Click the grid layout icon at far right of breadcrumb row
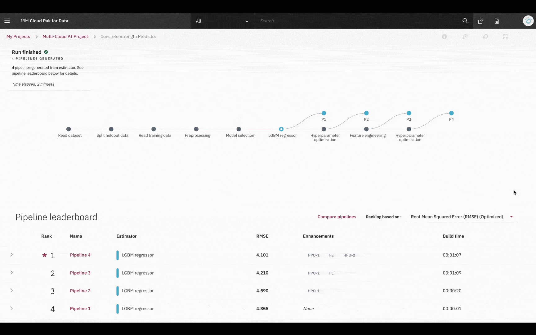This screenshot has width=536, height=335. coord(506,37)
